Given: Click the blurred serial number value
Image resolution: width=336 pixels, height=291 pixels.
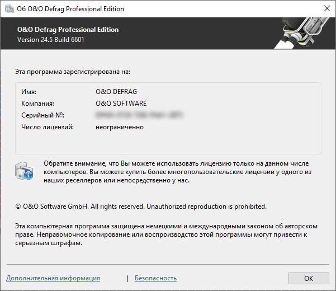Looking at the screenshot, I should (x=139, y=115).
